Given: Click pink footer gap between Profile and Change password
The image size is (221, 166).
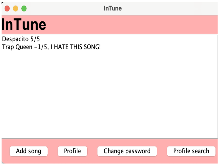Looking at the screenshot, I should (x=92, y=151).
